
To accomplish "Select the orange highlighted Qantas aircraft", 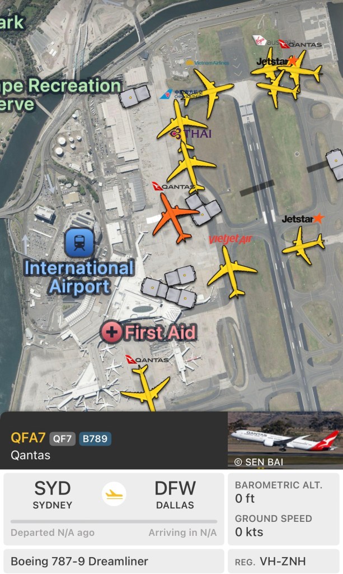I will [x=175, y=217].
